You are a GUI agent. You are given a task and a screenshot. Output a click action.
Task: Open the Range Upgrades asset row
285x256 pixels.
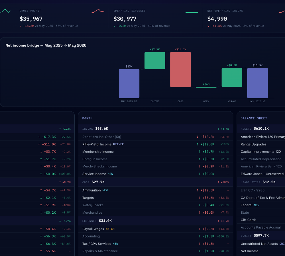261,144
